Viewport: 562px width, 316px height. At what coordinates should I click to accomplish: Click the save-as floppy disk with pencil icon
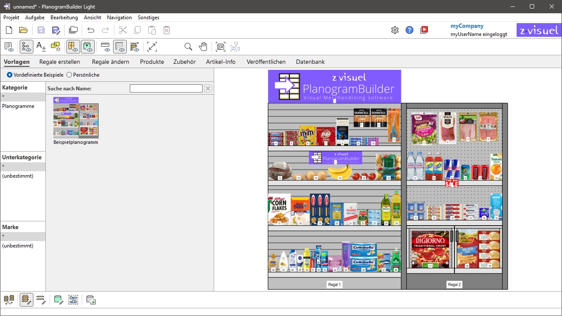(x=56, y=30)
